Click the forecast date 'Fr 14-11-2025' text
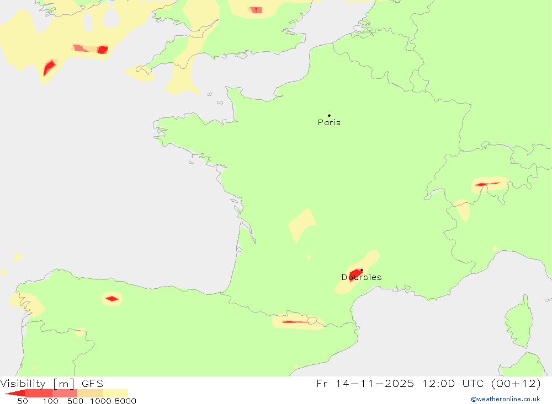This screenshot has width=552, height=404. click(x=365, y=383)
